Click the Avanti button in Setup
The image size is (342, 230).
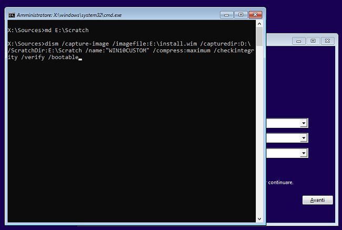tap(318, 200)
